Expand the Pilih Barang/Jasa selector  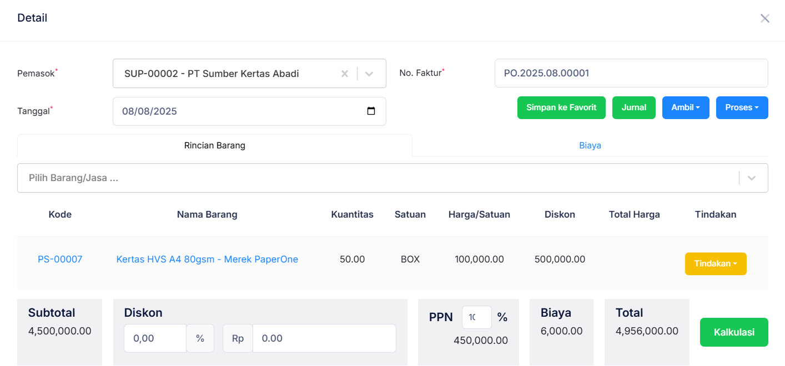(751, 178)
